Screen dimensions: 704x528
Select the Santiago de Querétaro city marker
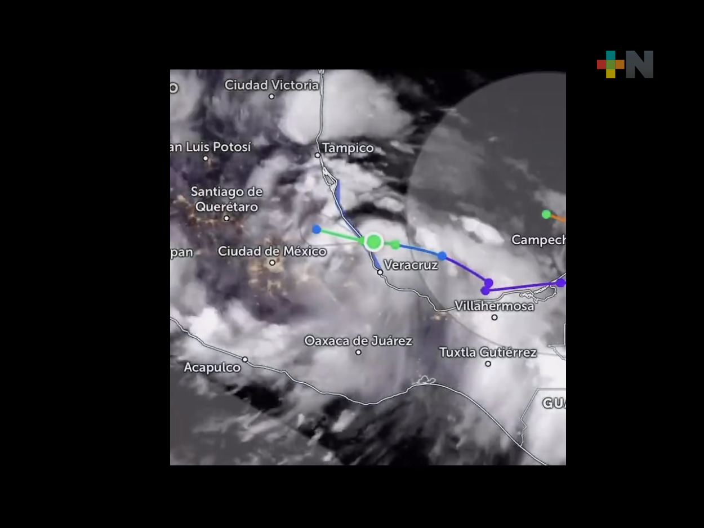pos(226,218)
